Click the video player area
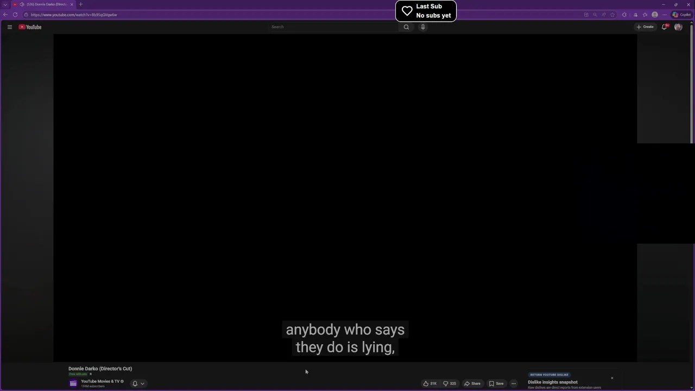The width and height of the screenshot is (695, 391). [x=345, y=198]
